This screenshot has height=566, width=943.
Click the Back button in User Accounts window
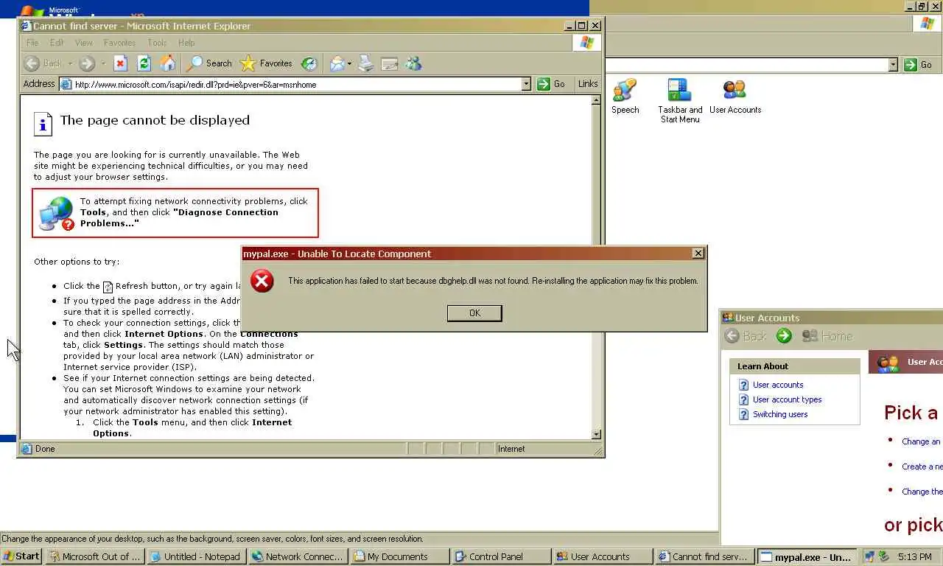746,336
